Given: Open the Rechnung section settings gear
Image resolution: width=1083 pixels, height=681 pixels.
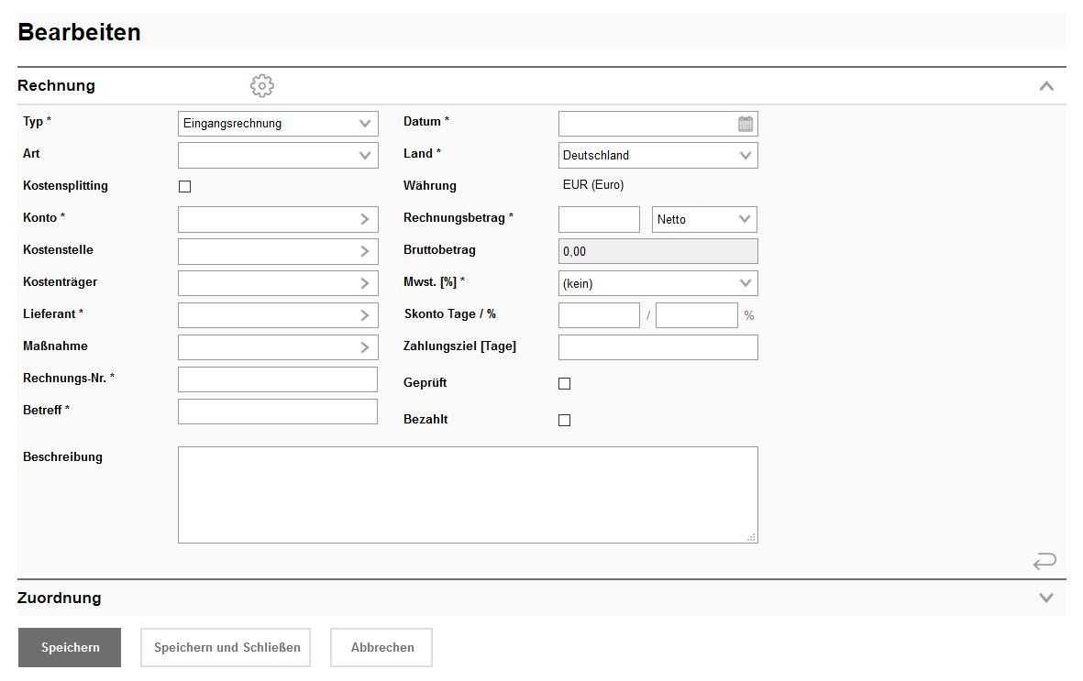Looking at the screenshot, I should [x=262, y=86].
